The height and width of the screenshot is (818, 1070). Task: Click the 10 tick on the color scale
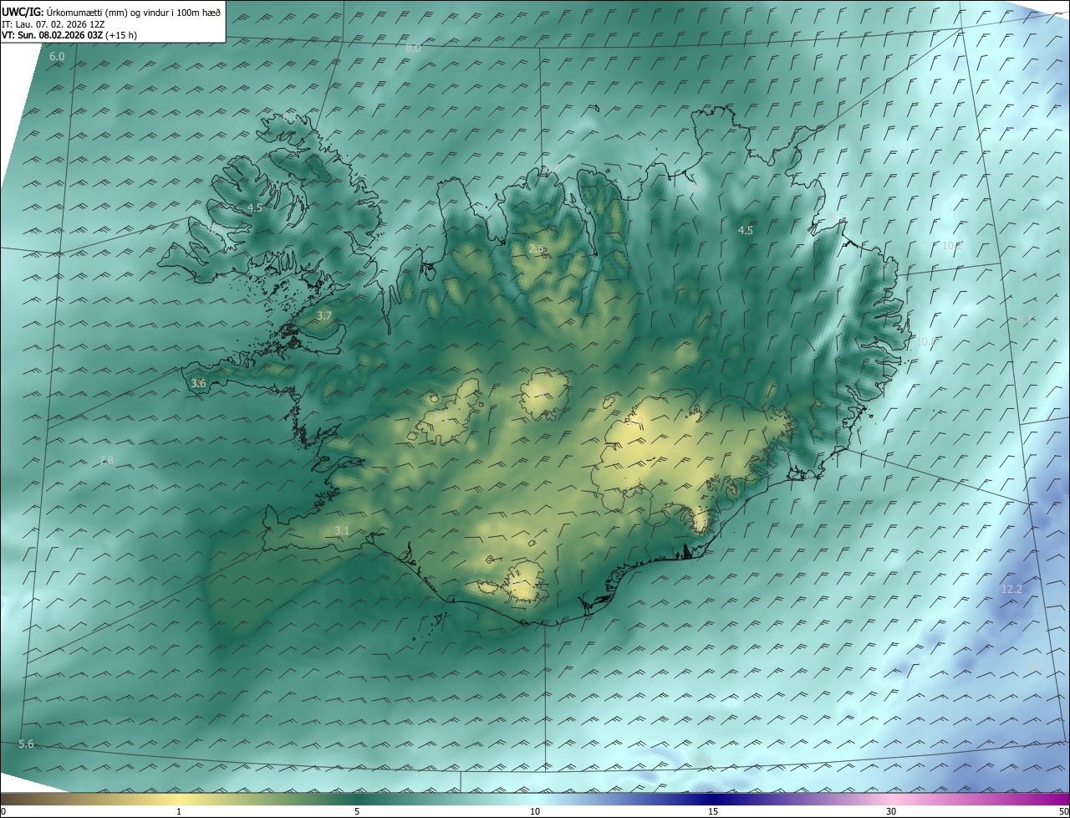535,812
